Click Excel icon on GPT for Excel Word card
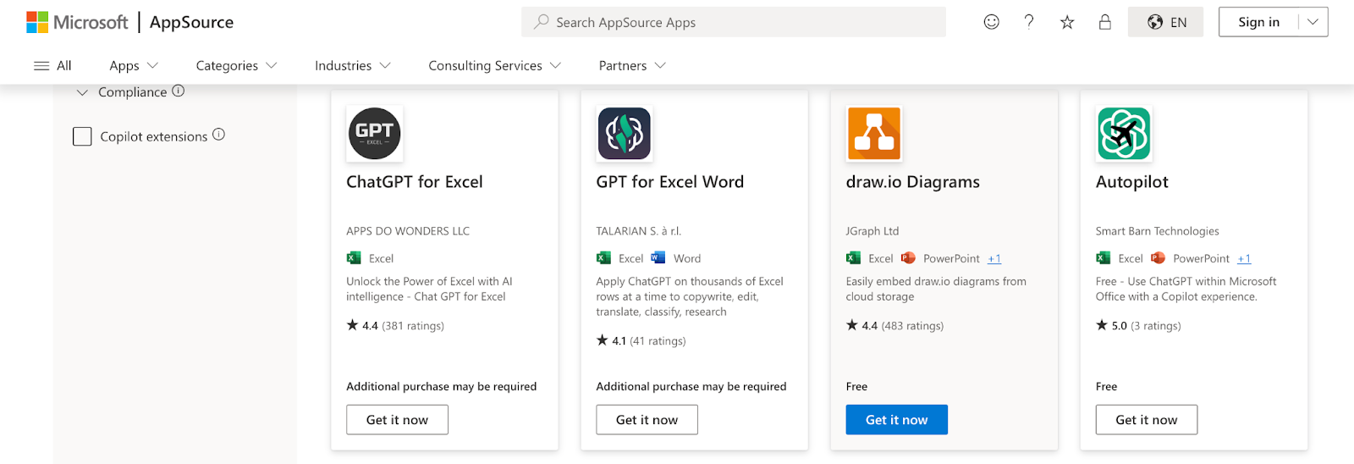The height and width of the screenshot is (464, 1354). tap(603, 258)
